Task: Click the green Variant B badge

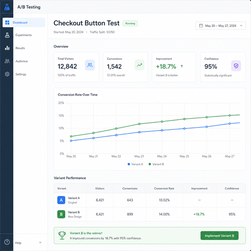Action: 61,214
